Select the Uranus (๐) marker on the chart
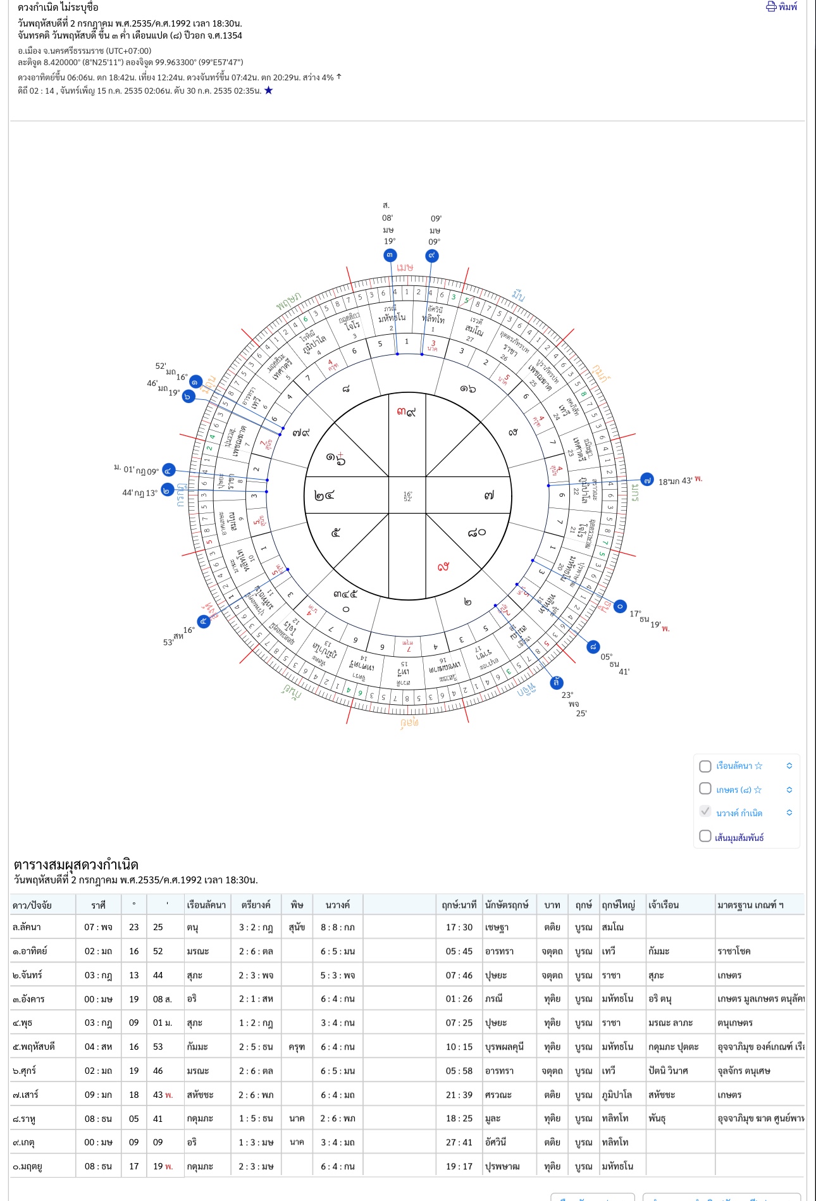The width and height of the screenshot is (816, 1201). [620, 606]
